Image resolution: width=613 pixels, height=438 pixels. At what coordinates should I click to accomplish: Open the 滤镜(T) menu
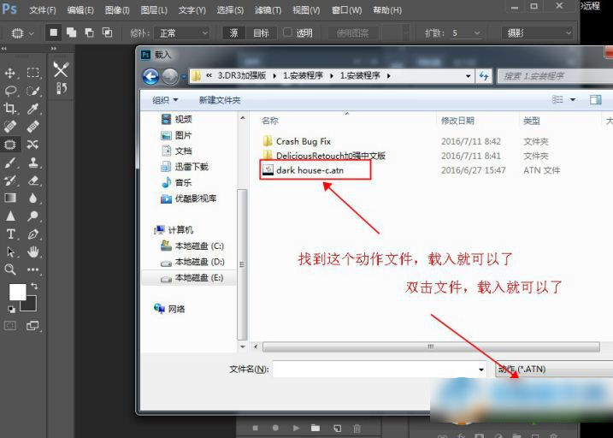click(x=268, y=9)
